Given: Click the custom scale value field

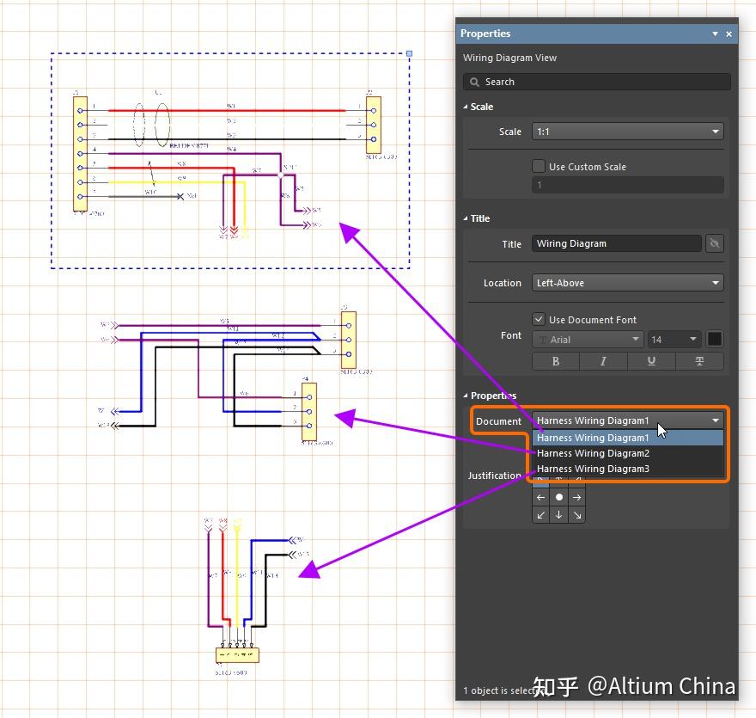Looking at the screenshot, I should coord(627,185).
